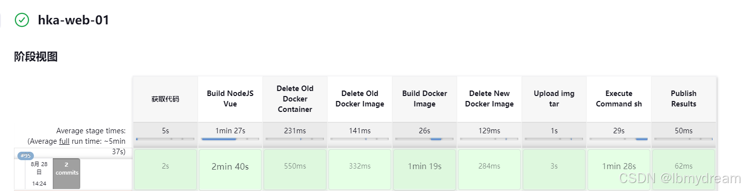Select the 获取代码 stage header
743x191 pixels.
165,99
